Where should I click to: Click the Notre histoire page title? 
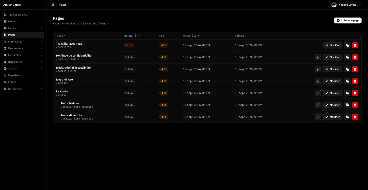pos(70,103)
